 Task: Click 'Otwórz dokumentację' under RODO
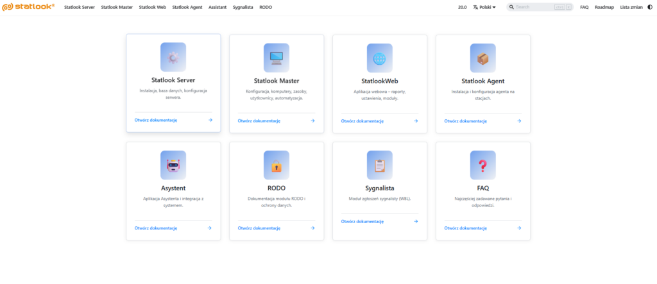pos(259,228)
